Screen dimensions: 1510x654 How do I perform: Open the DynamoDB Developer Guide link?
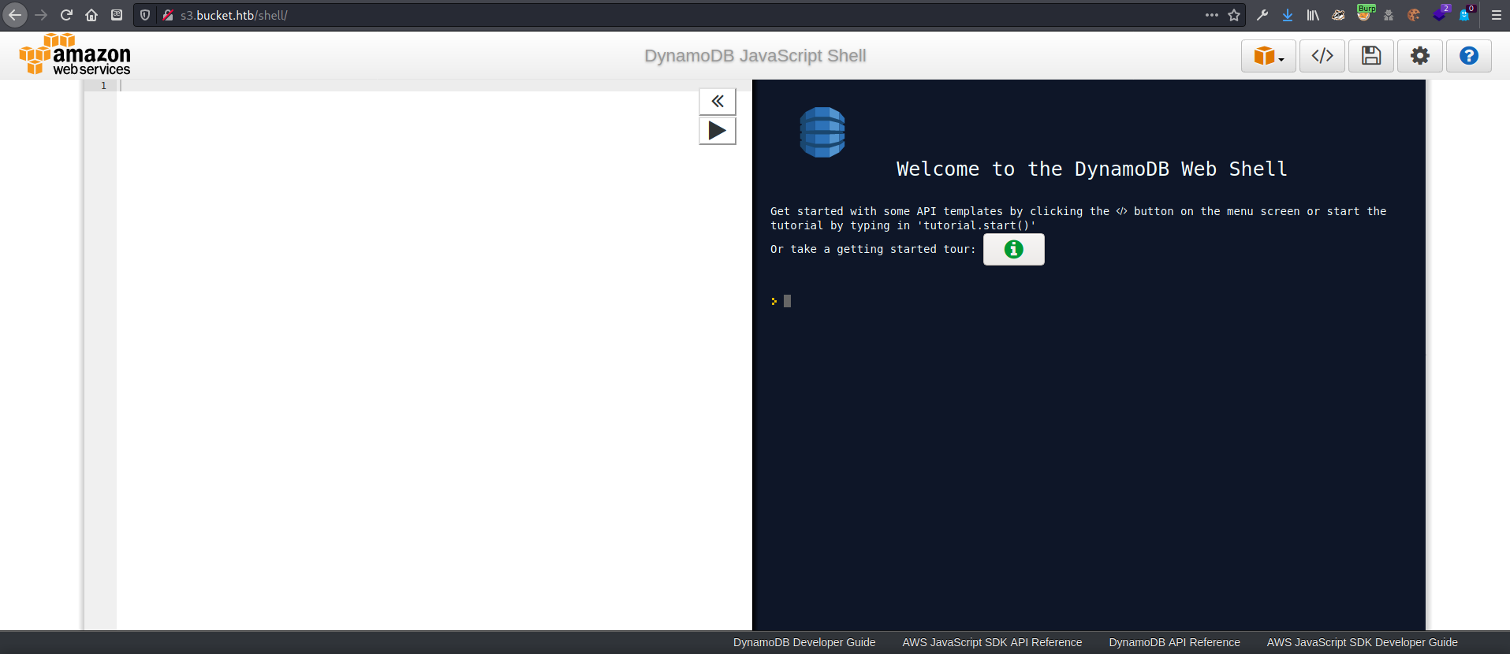(x=804, y=642)
